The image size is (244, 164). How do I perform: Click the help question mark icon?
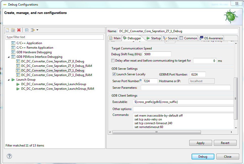(x=9, y=156)
